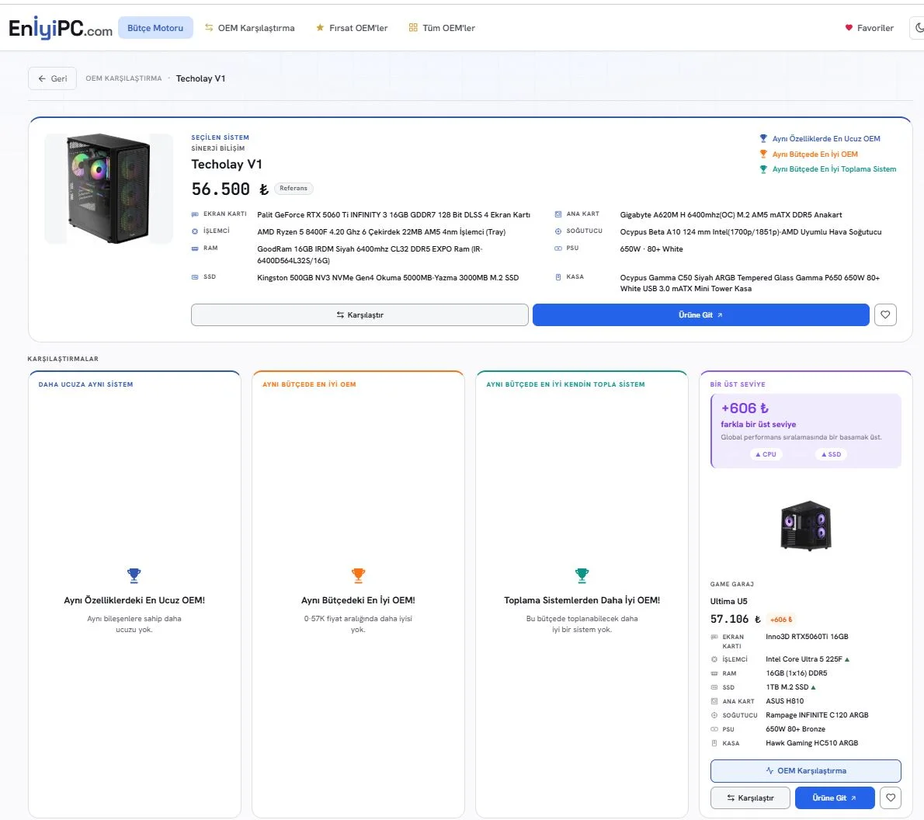Click the SSD icon in Techolay specs
924x820 pixels.
195,277
